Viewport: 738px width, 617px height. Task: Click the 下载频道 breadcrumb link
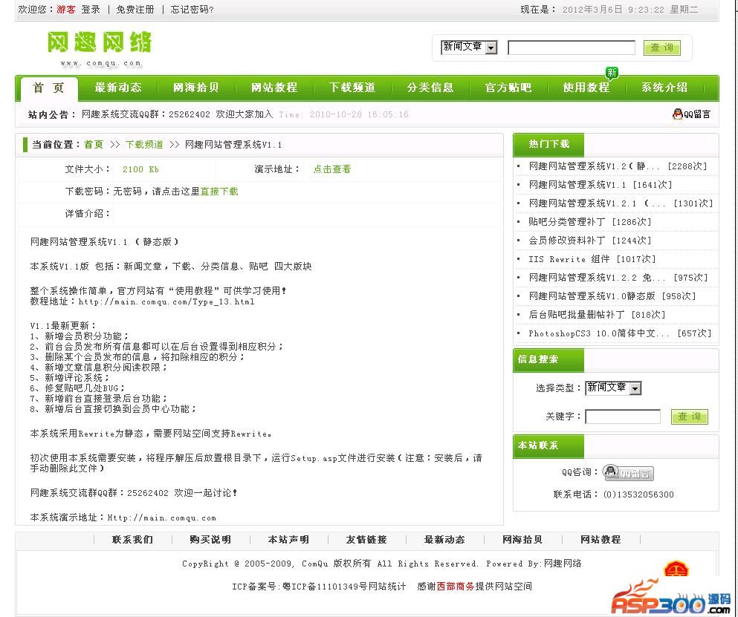pyautogui.click(x=144, y=144)
